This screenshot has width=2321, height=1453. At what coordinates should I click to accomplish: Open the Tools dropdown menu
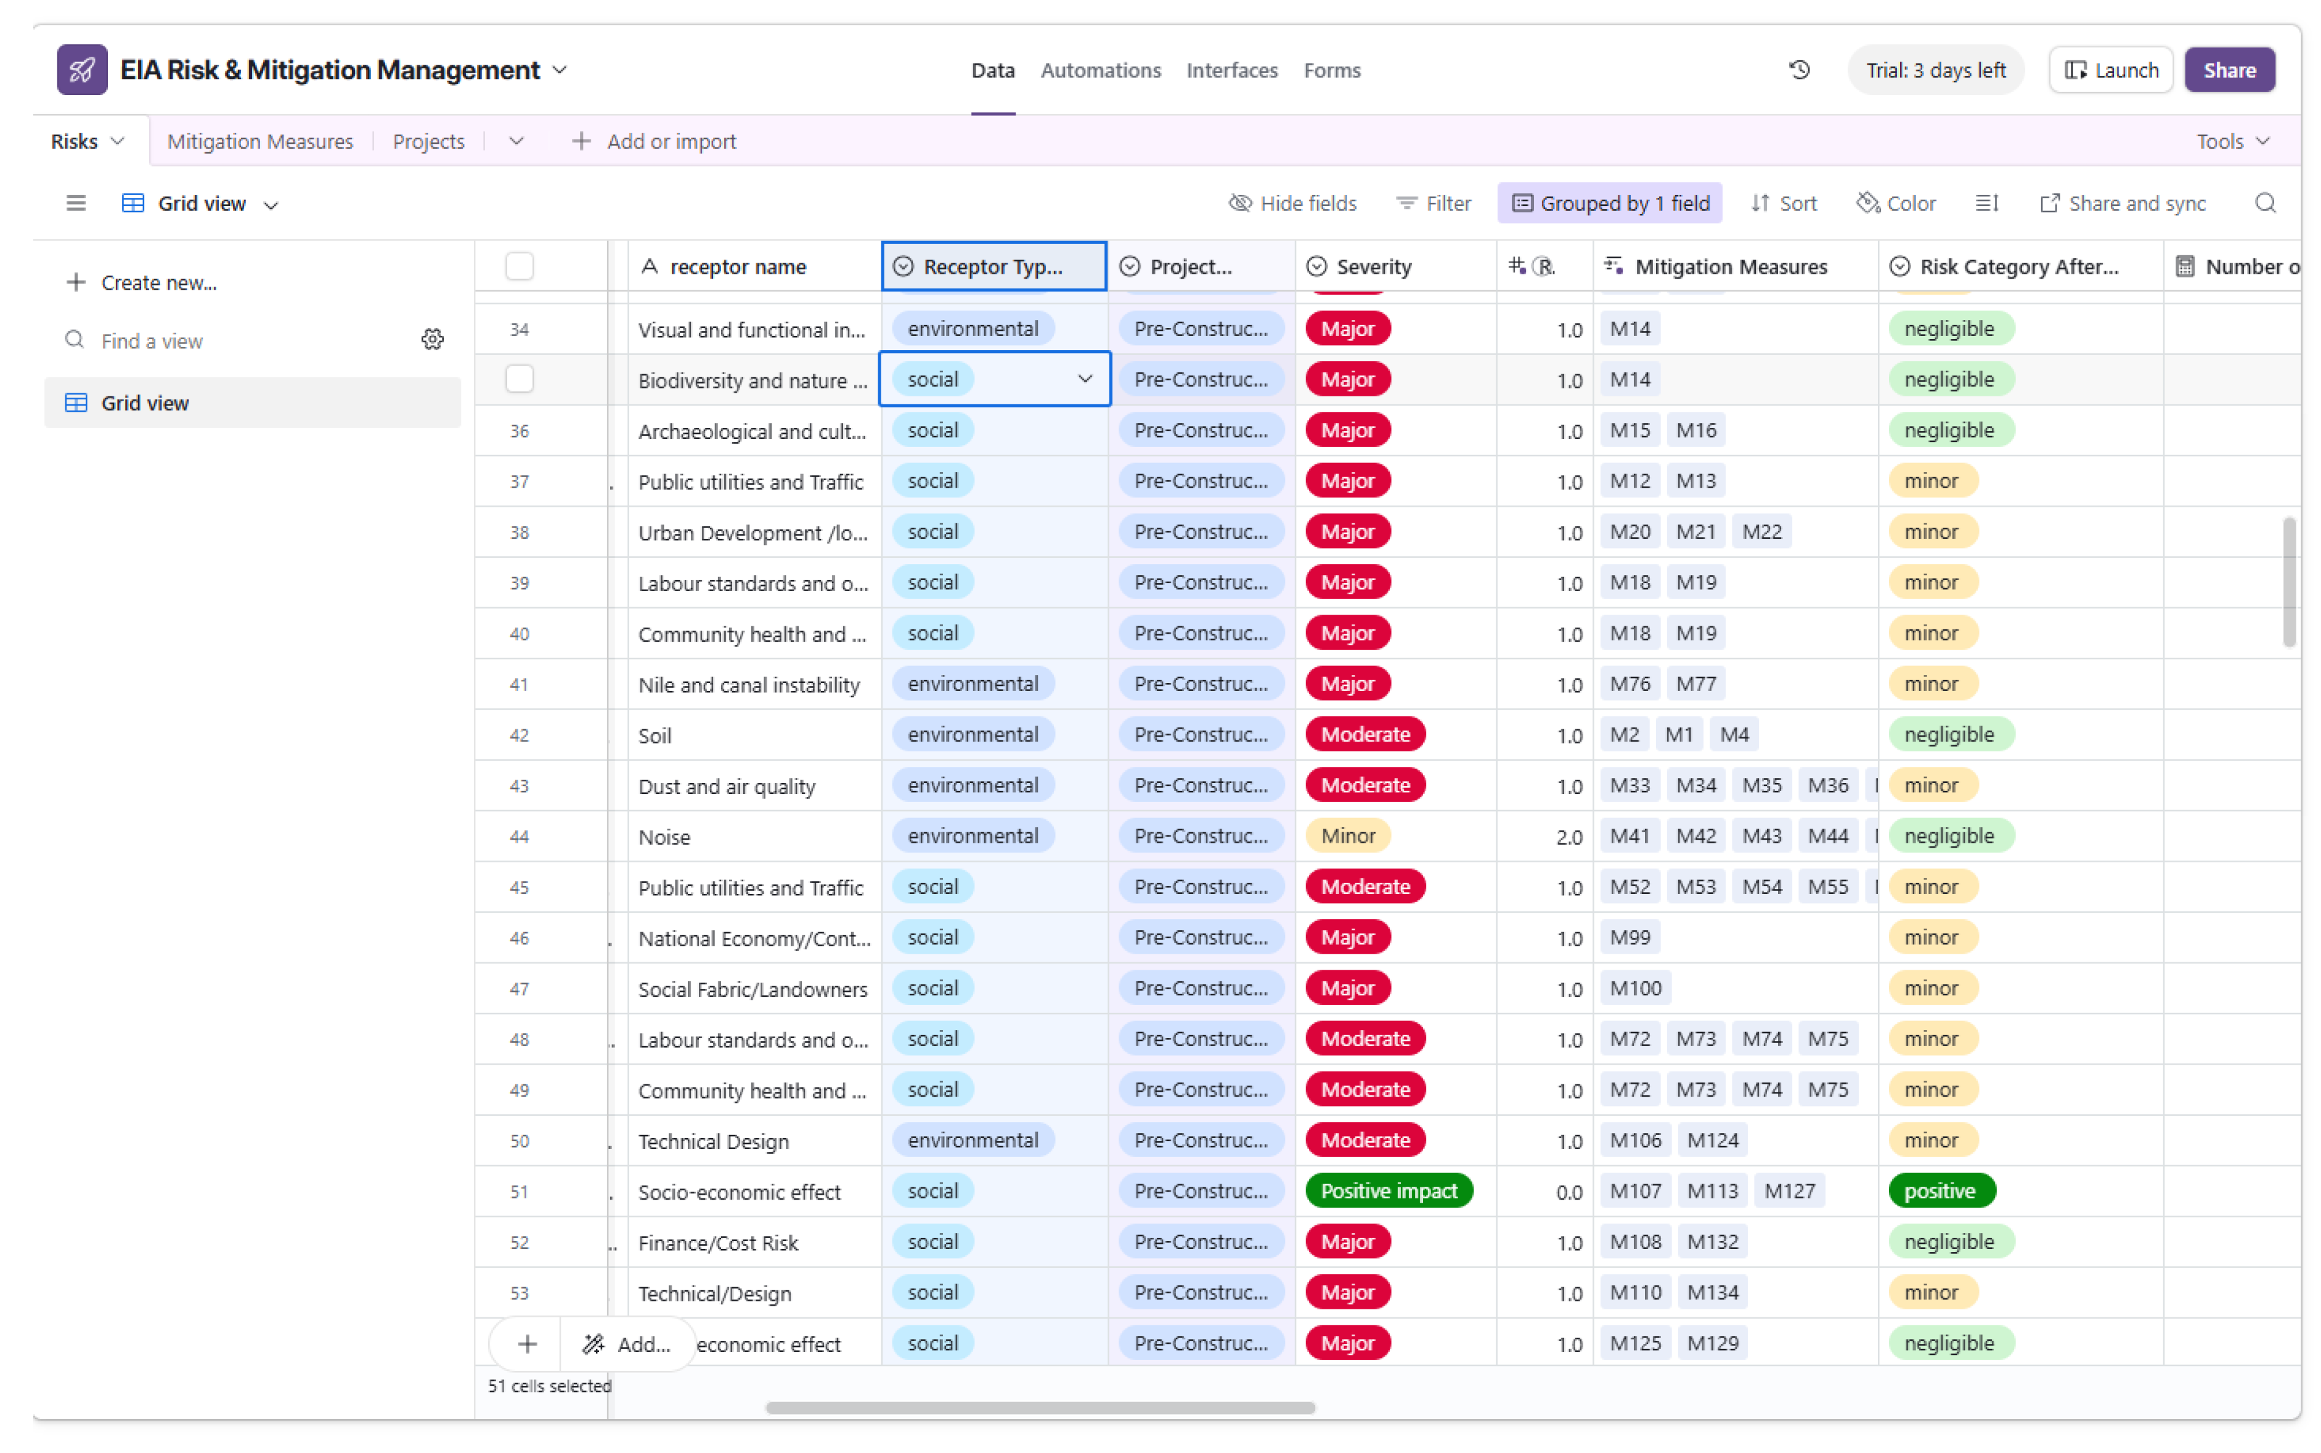click(x=2232, y=141)
